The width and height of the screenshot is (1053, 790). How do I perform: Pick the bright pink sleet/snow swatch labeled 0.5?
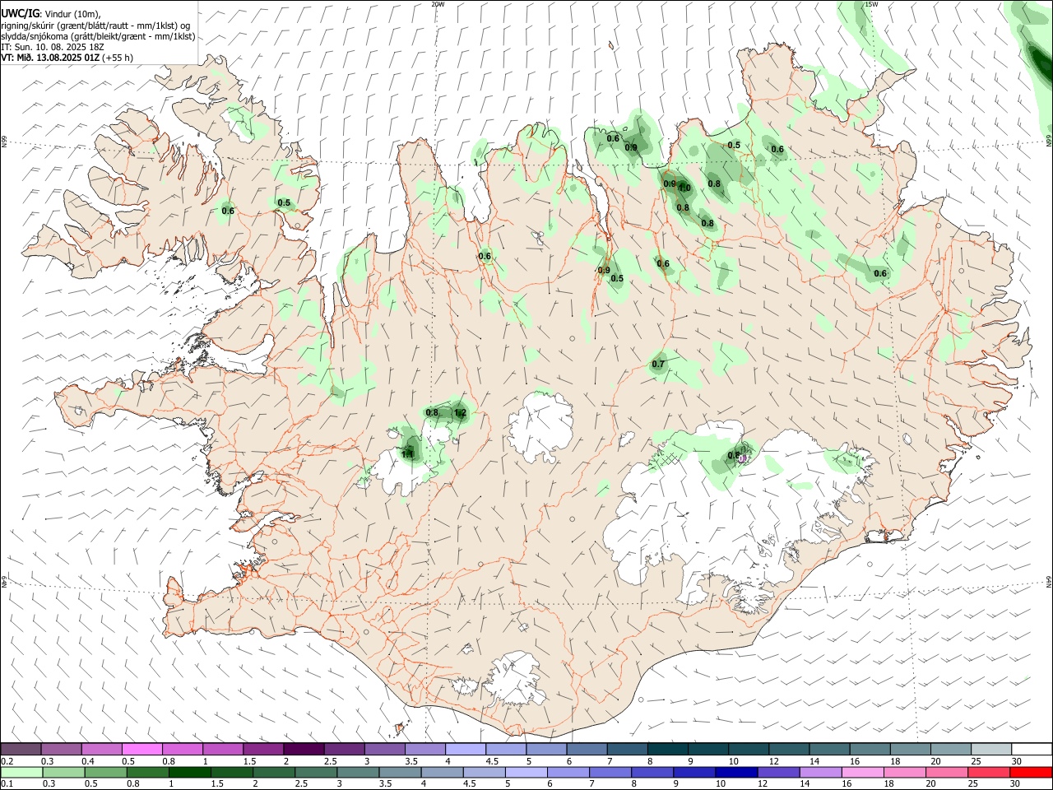click(143, 749)
